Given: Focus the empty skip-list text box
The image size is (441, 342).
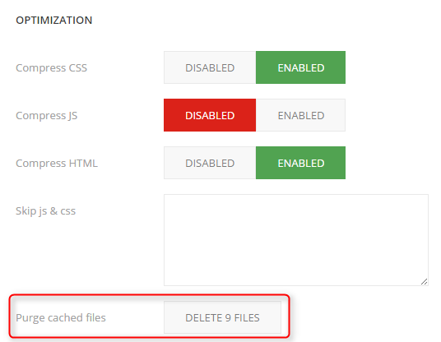Looking at the screenshot, I should tap(296, 240).
